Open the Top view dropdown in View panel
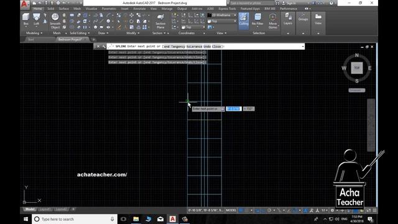This screenshot has height=224, width=398. pos(222,21)
